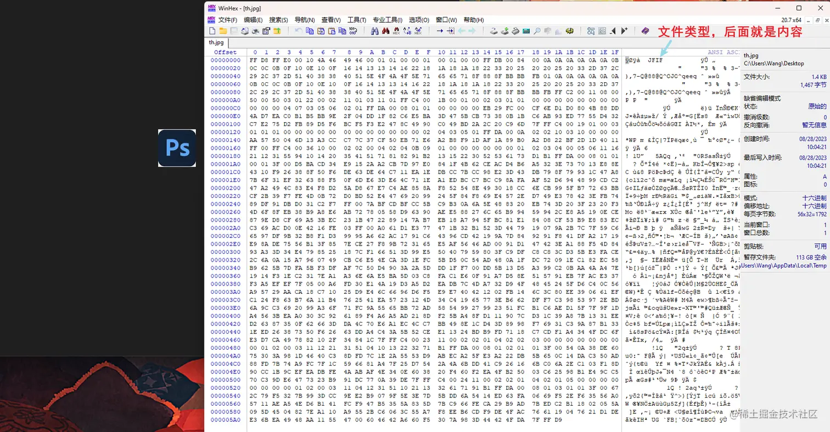Click the 创建时间 label
This screenshot has height=432, width=830.
point(756,139)
